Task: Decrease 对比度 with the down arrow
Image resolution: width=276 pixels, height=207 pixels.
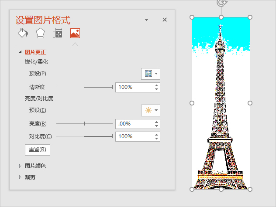Action: 156,139
